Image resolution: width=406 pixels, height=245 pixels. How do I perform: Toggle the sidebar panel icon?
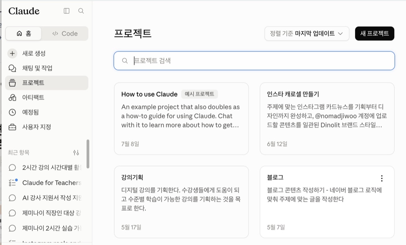pos(66,11)
